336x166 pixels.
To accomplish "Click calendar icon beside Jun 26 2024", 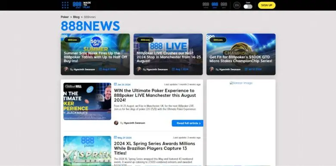I will [x=115, y=84].
